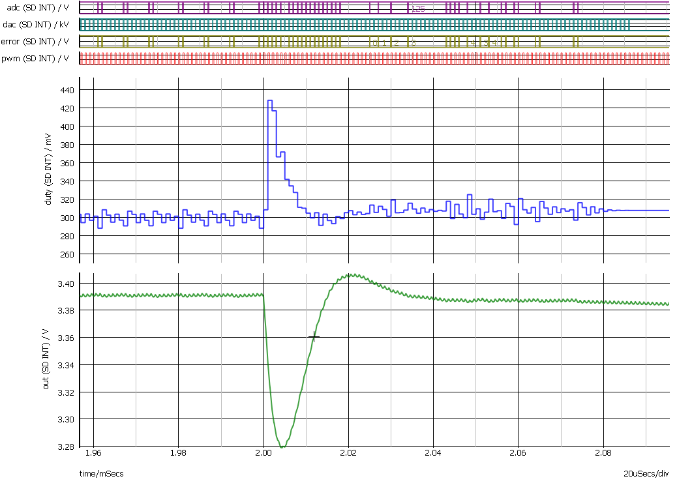Click the overshoot peak of green out curve
The width and height of the screenshot is (677, 485).
click(351, 274)
